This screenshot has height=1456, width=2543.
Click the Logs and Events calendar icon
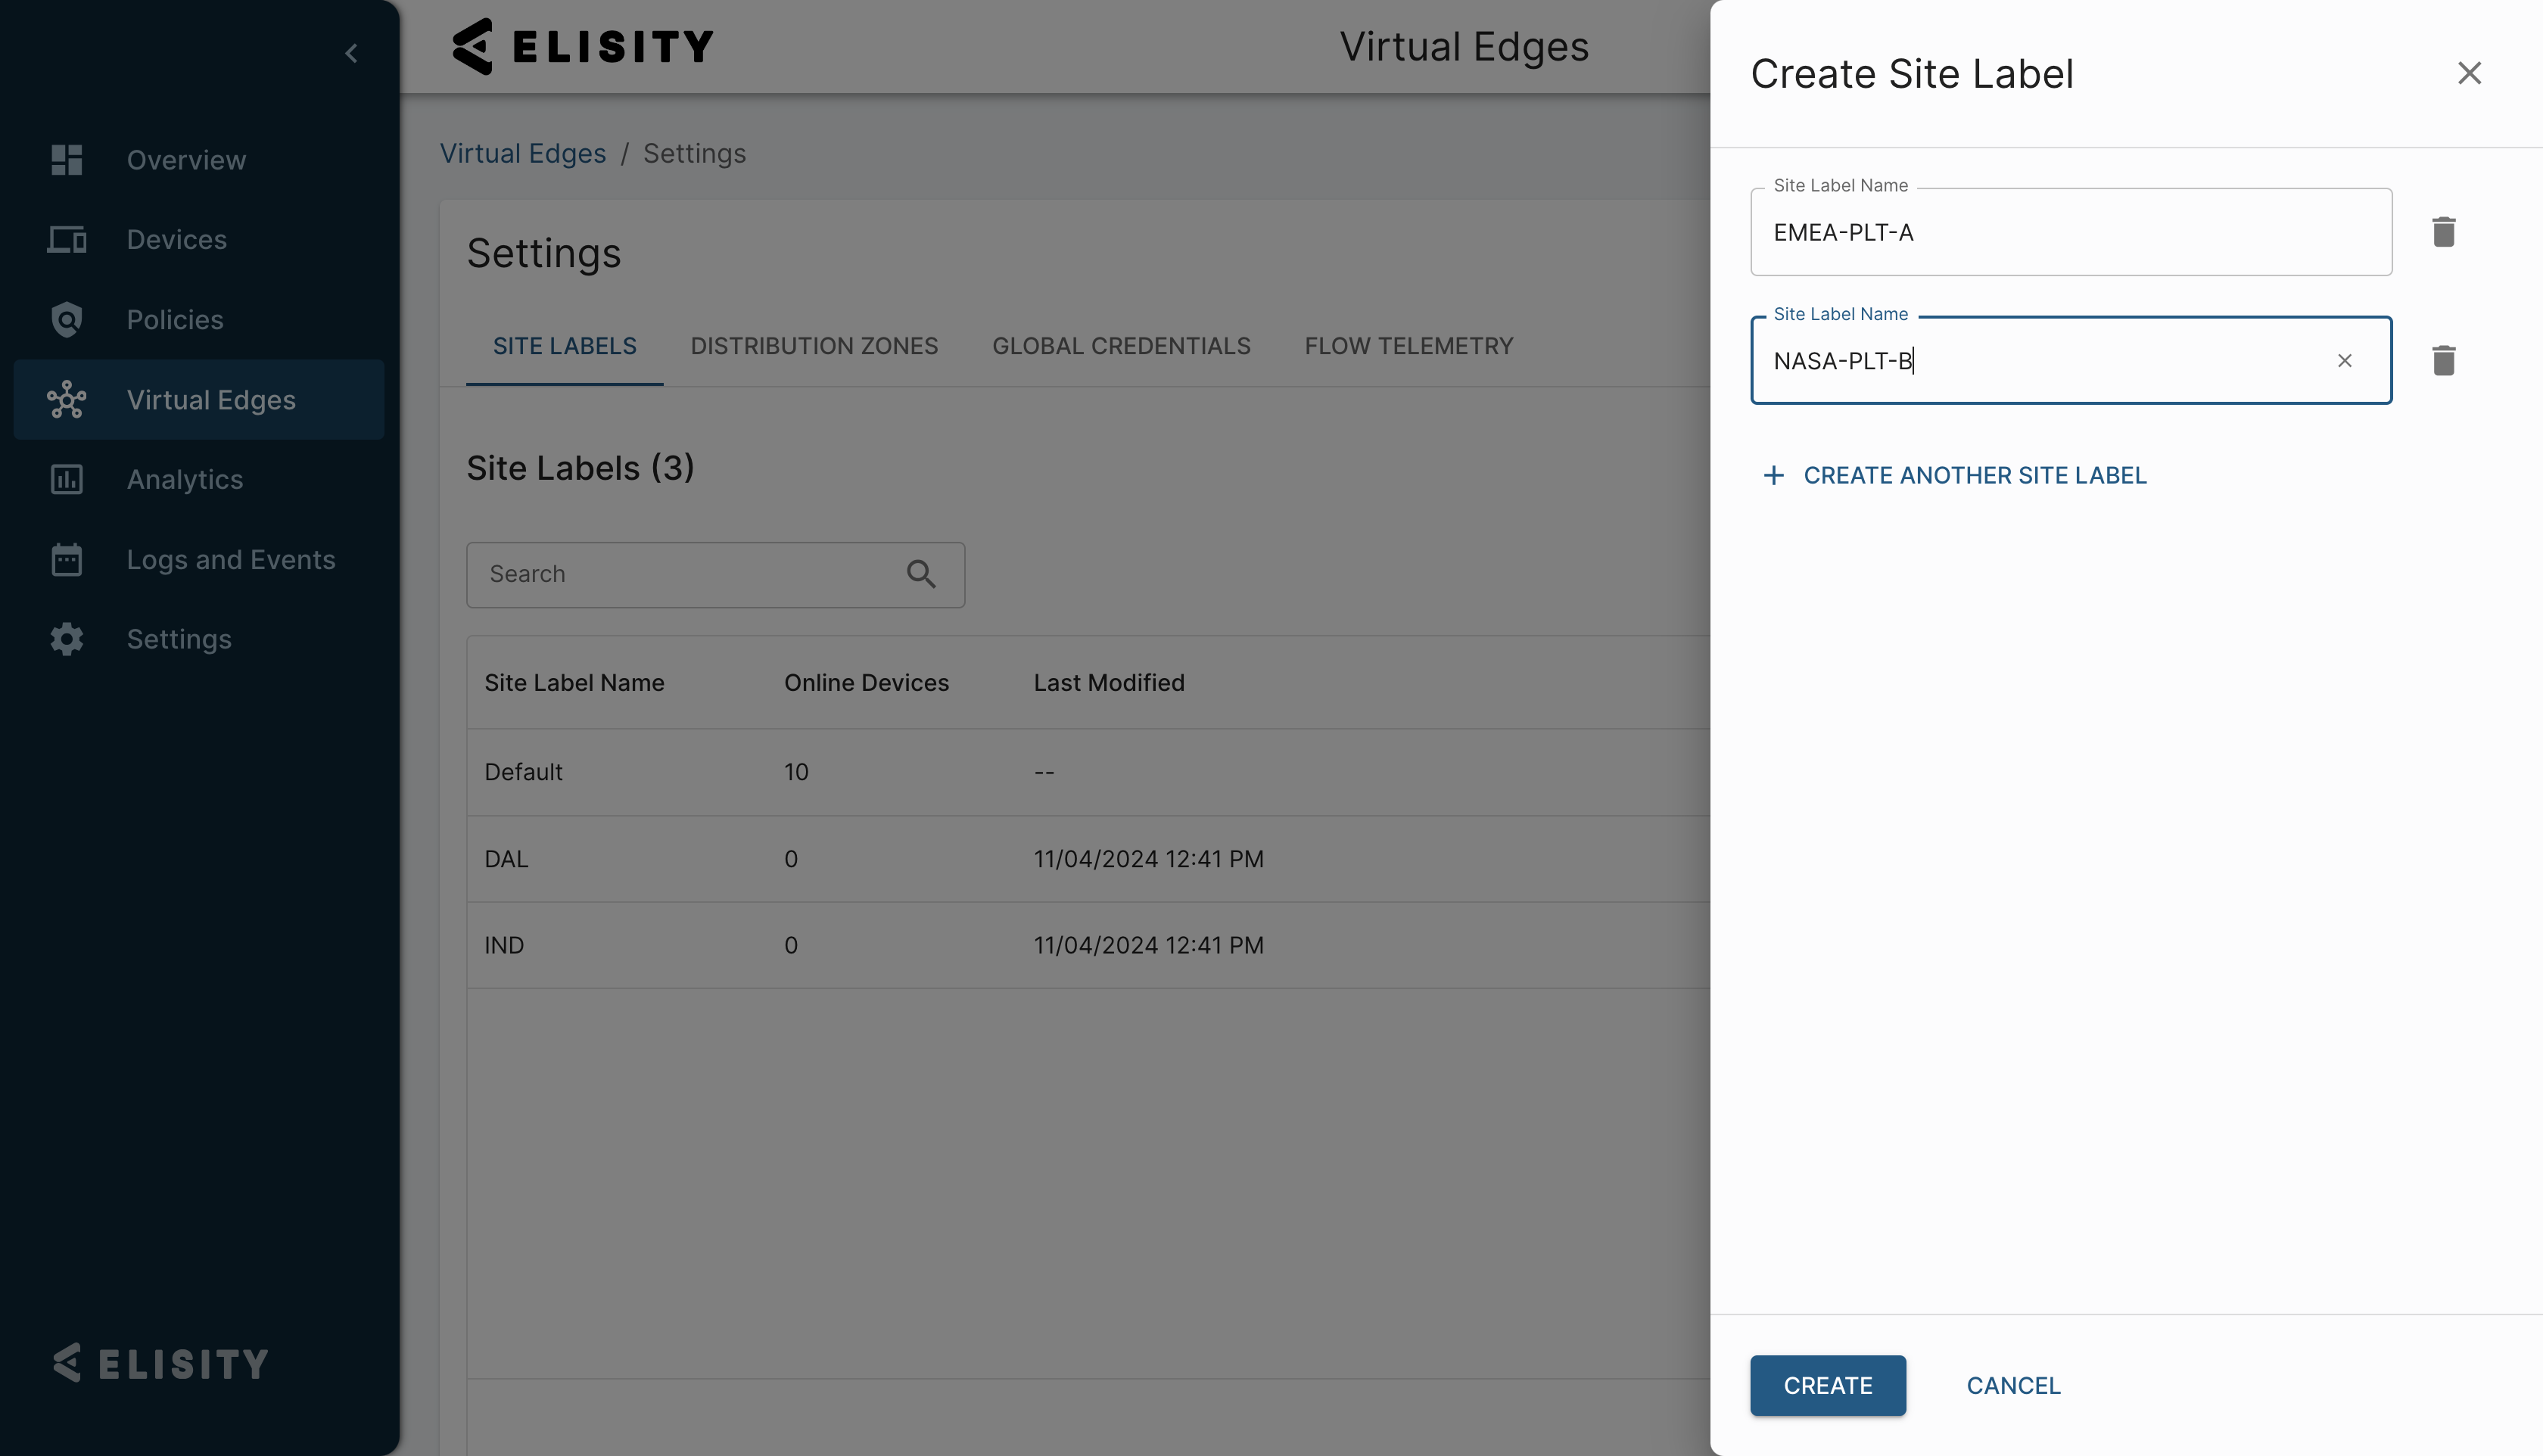point(67,559)
